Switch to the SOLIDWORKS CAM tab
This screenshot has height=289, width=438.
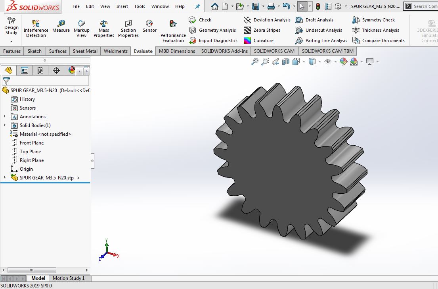[274, 51]
